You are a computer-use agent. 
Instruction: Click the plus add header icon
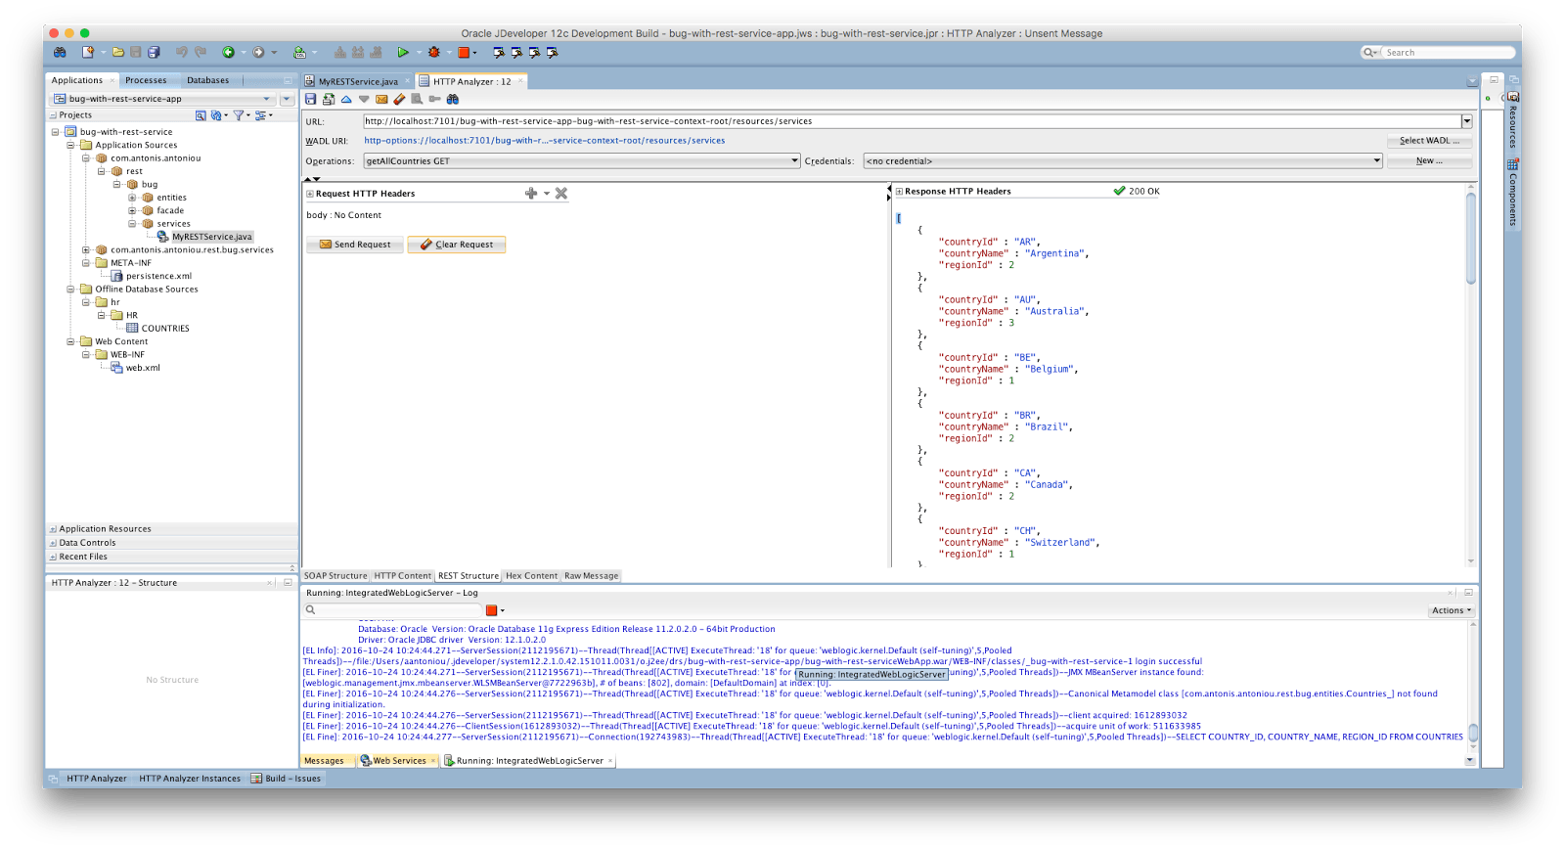(x=531, y=193)
